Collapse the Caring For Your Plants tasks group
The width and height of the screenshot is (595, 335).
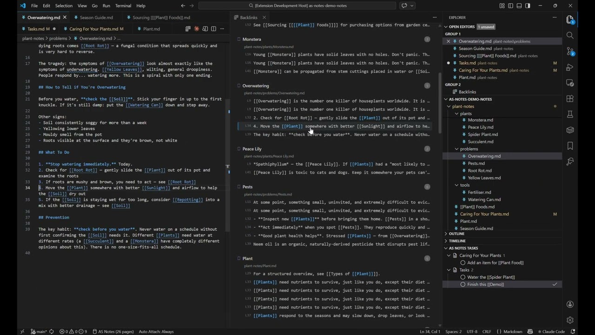pyautogui.click(x=449, y=255)
